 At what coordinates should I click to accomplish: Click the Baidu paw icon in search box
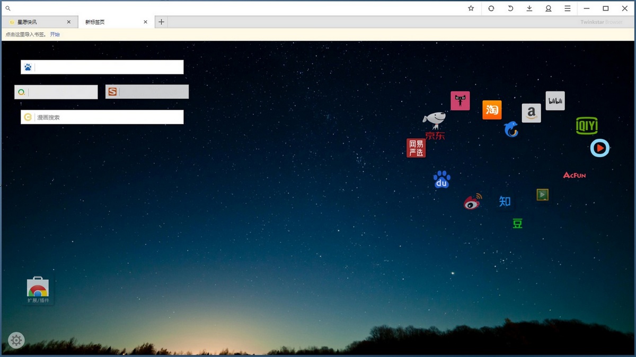click(x=28, y=67)
